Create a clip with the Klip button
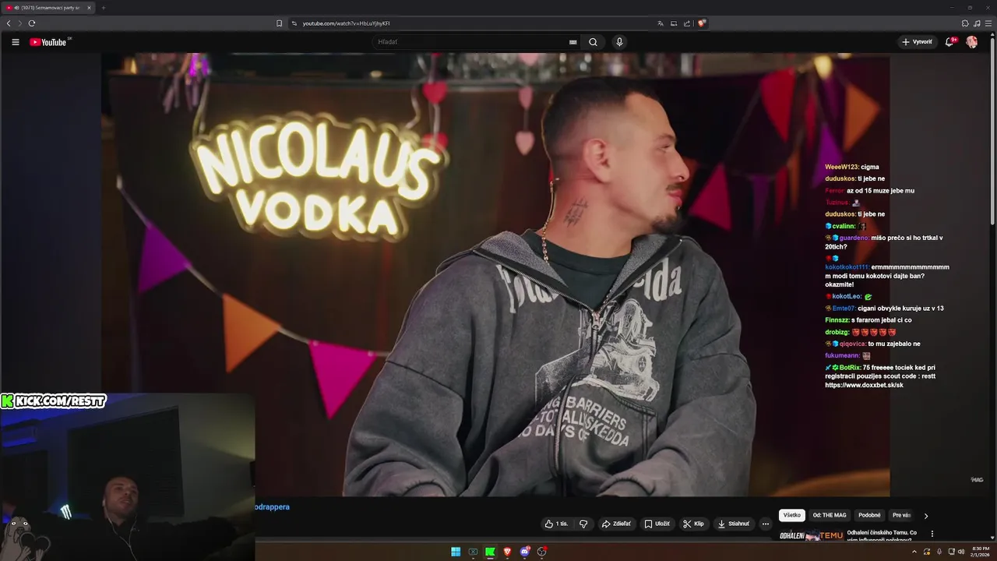Viewport: 997px width, 561px height. coord(693,524)
